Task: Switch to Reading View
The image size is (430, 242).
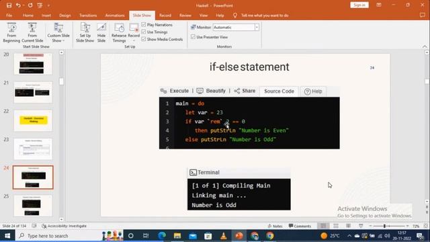Action: (348, 226)
